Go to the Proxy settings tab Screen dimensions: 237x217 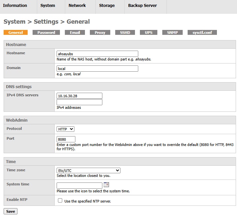[100, 33]
